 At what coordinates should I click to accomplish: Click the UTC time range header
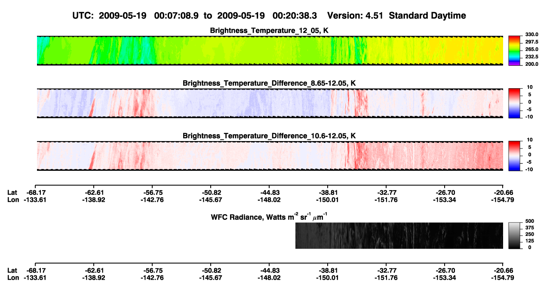pyautogui.click(x=196, y=16)
